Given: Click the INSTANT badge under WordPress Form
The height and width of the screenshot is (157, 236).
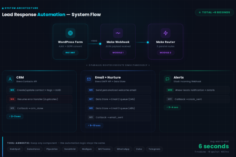Looking at the screenshot, I should coord(70,53).
